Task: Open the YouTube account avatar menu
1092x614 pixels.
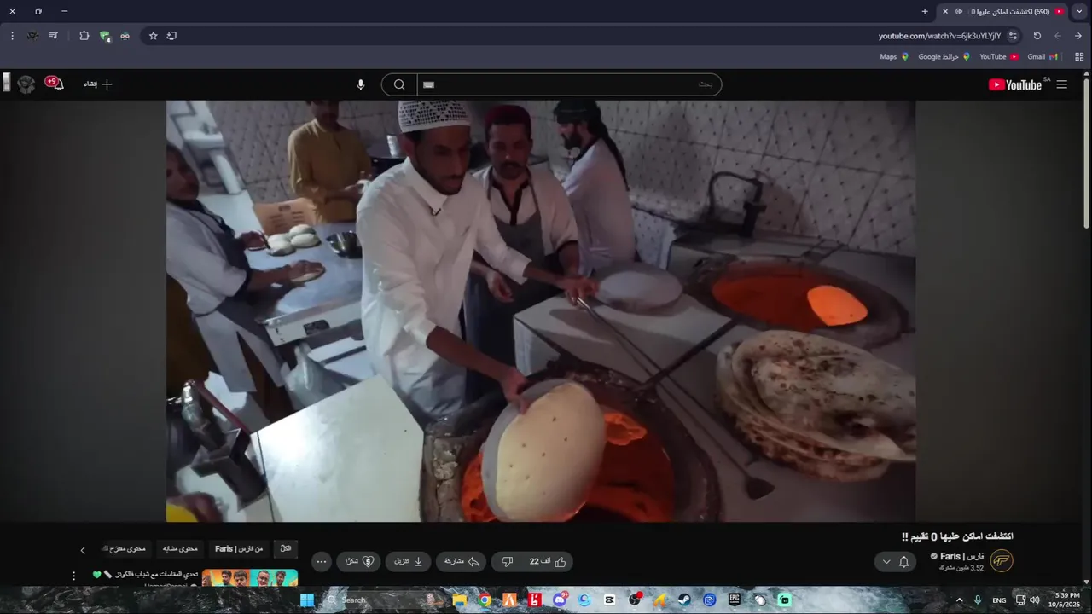Action: 26,84
